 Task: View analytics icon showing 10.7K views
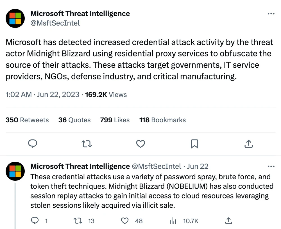(x=172, y=221)
